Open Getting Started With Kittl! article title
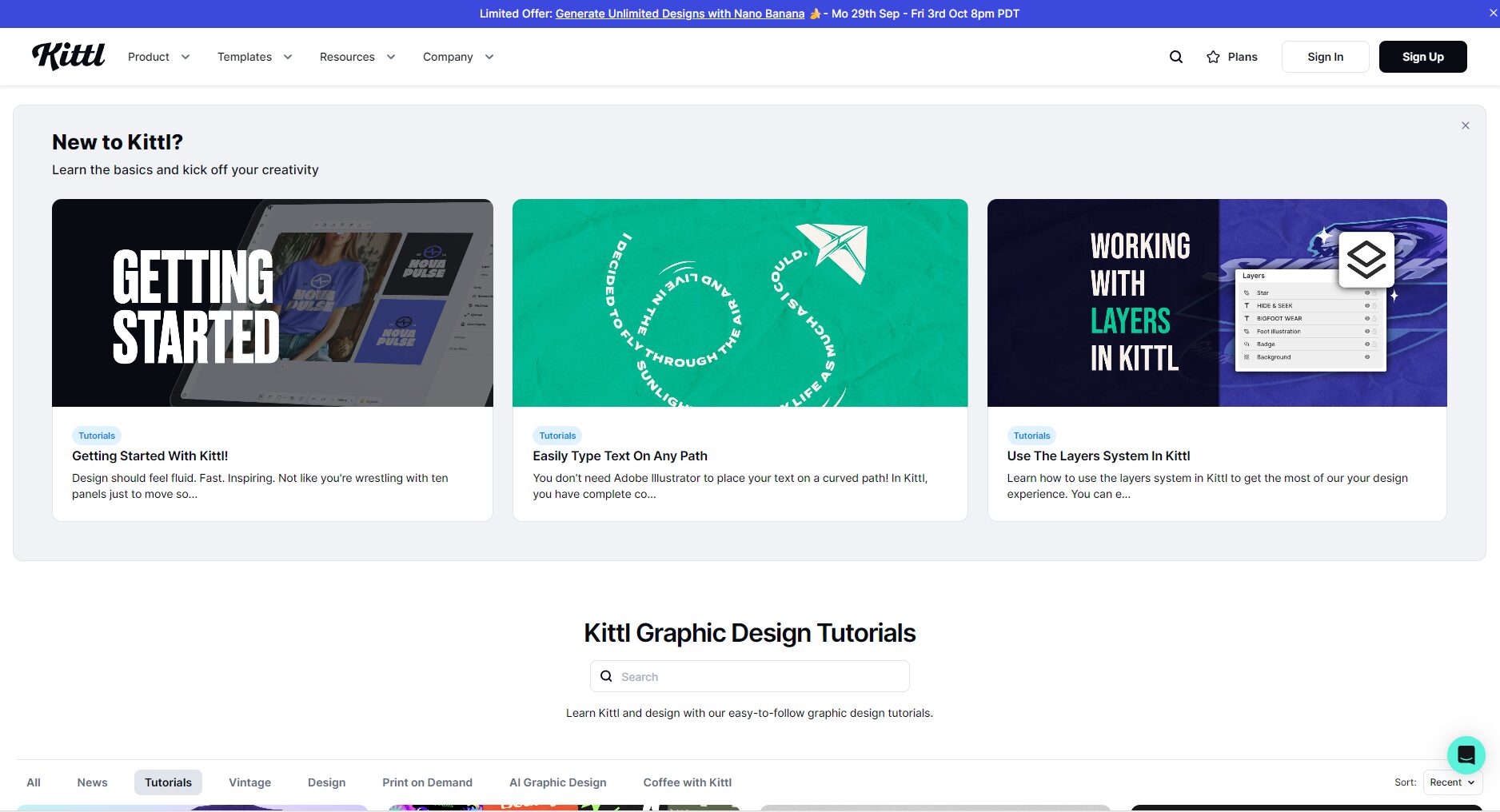This screenshot has height=812, width=1500. pos(150,456)
